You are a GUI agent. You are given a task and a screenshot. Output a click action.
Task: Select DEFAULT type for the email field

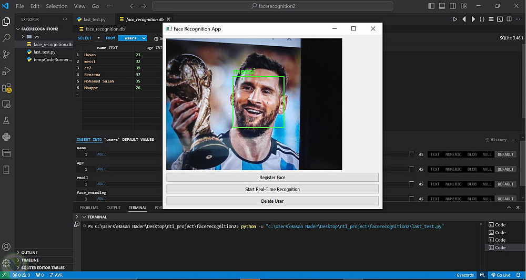[x=505, y=184]
